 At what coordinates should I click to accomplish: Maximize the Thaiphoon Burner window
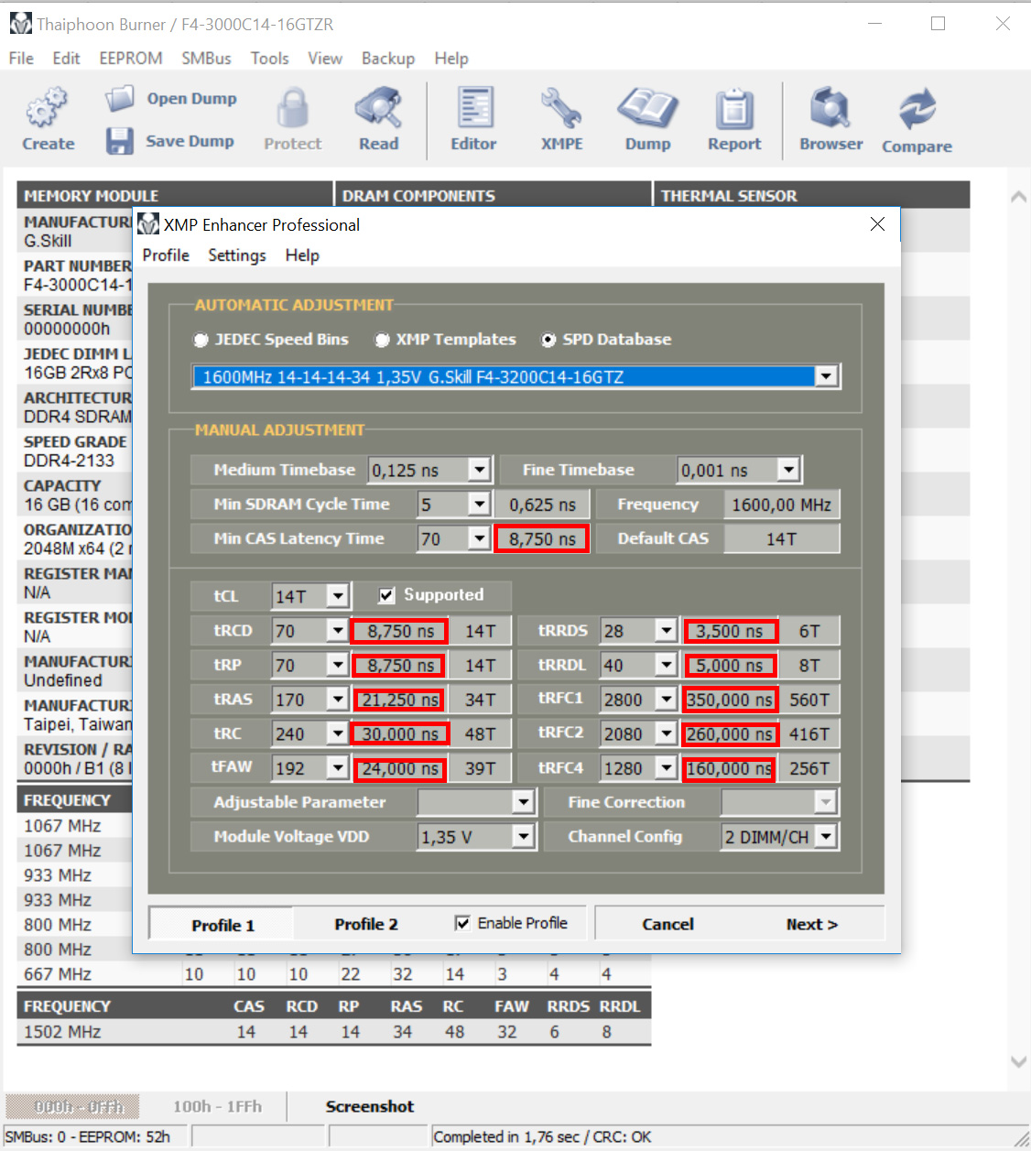[938, 24]
